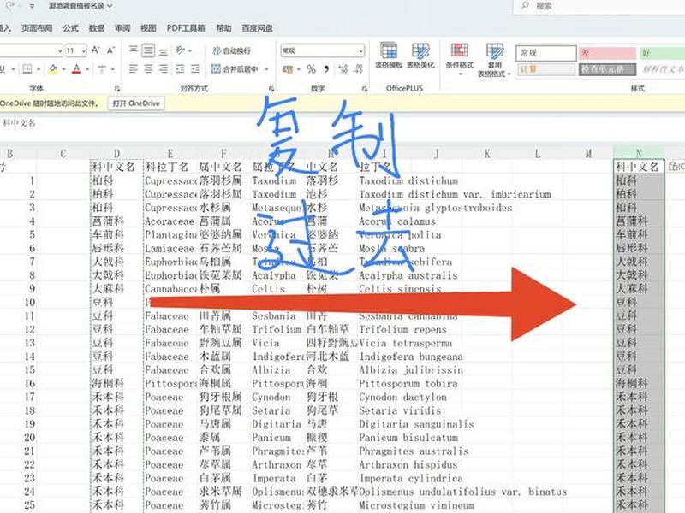Image resolution: width=685 pixels, height=513 pixels.
Task: Increase font size with larger A
Action: (x=95, y=50)
